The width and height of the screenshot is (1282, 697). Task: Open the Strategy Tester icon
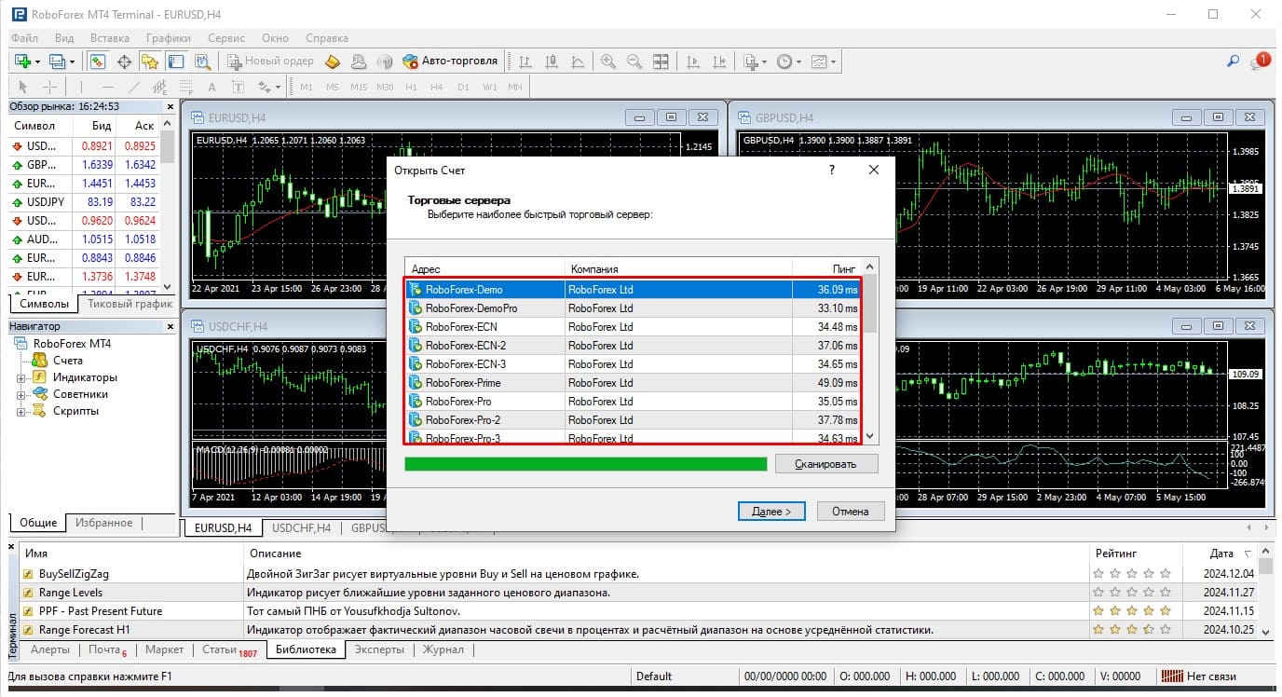pos(202,61)
